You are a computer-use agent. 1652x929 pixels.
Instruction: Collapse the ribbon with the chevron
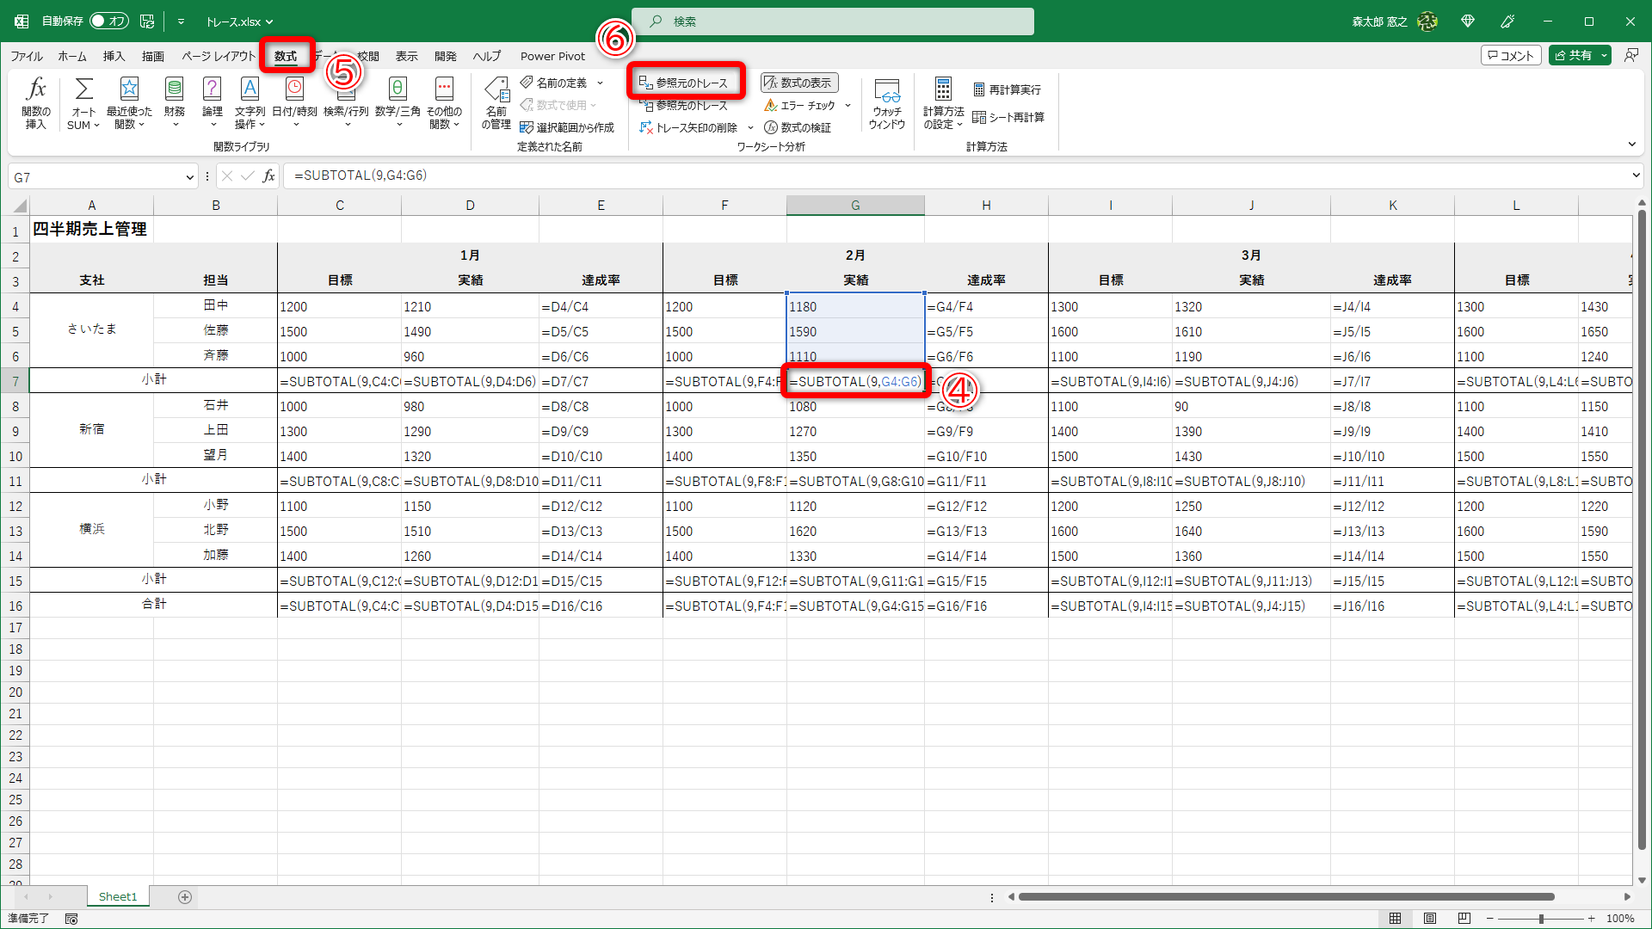click(1631, 145)
